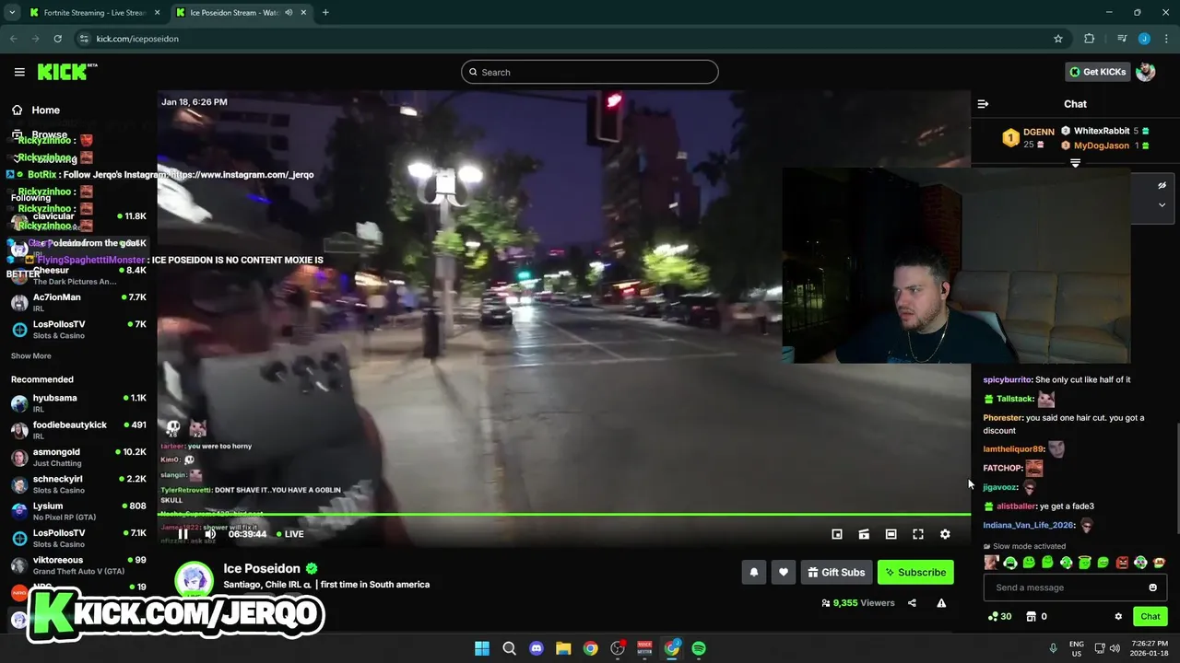This screenshot has height=663, width=1180.
Task: Insert the red angry quick emote
Action: (1122, 563)
